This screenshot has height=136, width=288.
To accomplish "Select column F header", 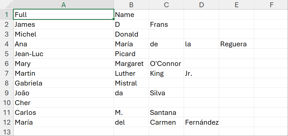I will click(x=271, y=5).
